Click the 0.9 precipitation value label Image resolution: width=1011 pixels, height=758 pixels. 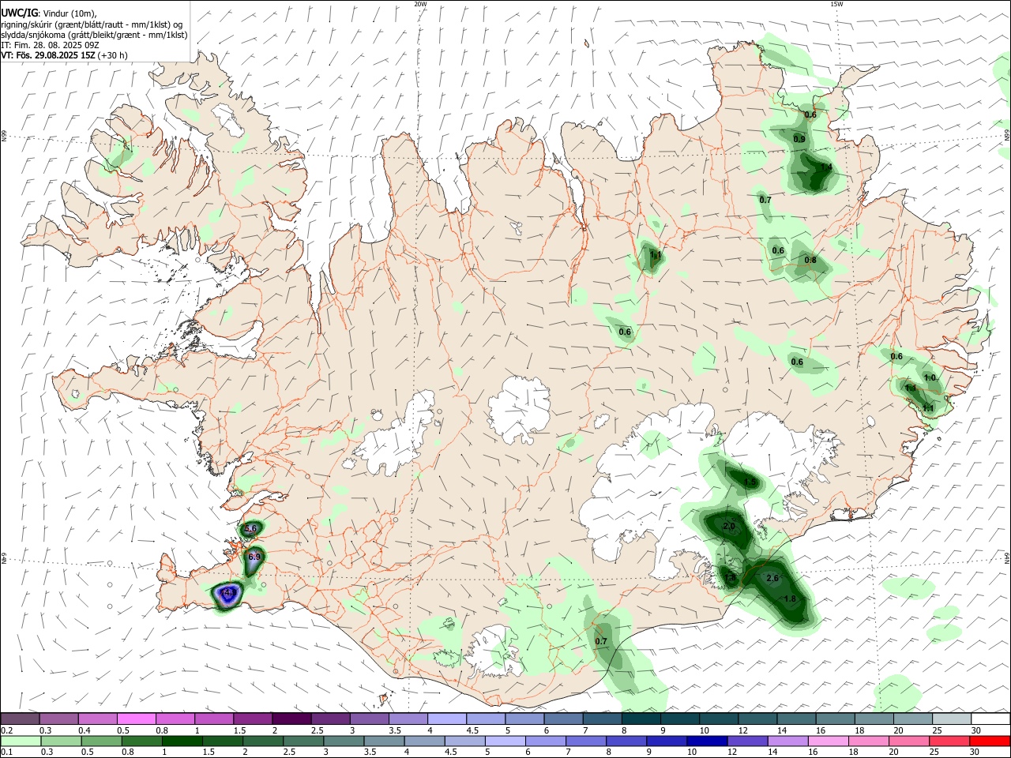click(x=799, y=139)
